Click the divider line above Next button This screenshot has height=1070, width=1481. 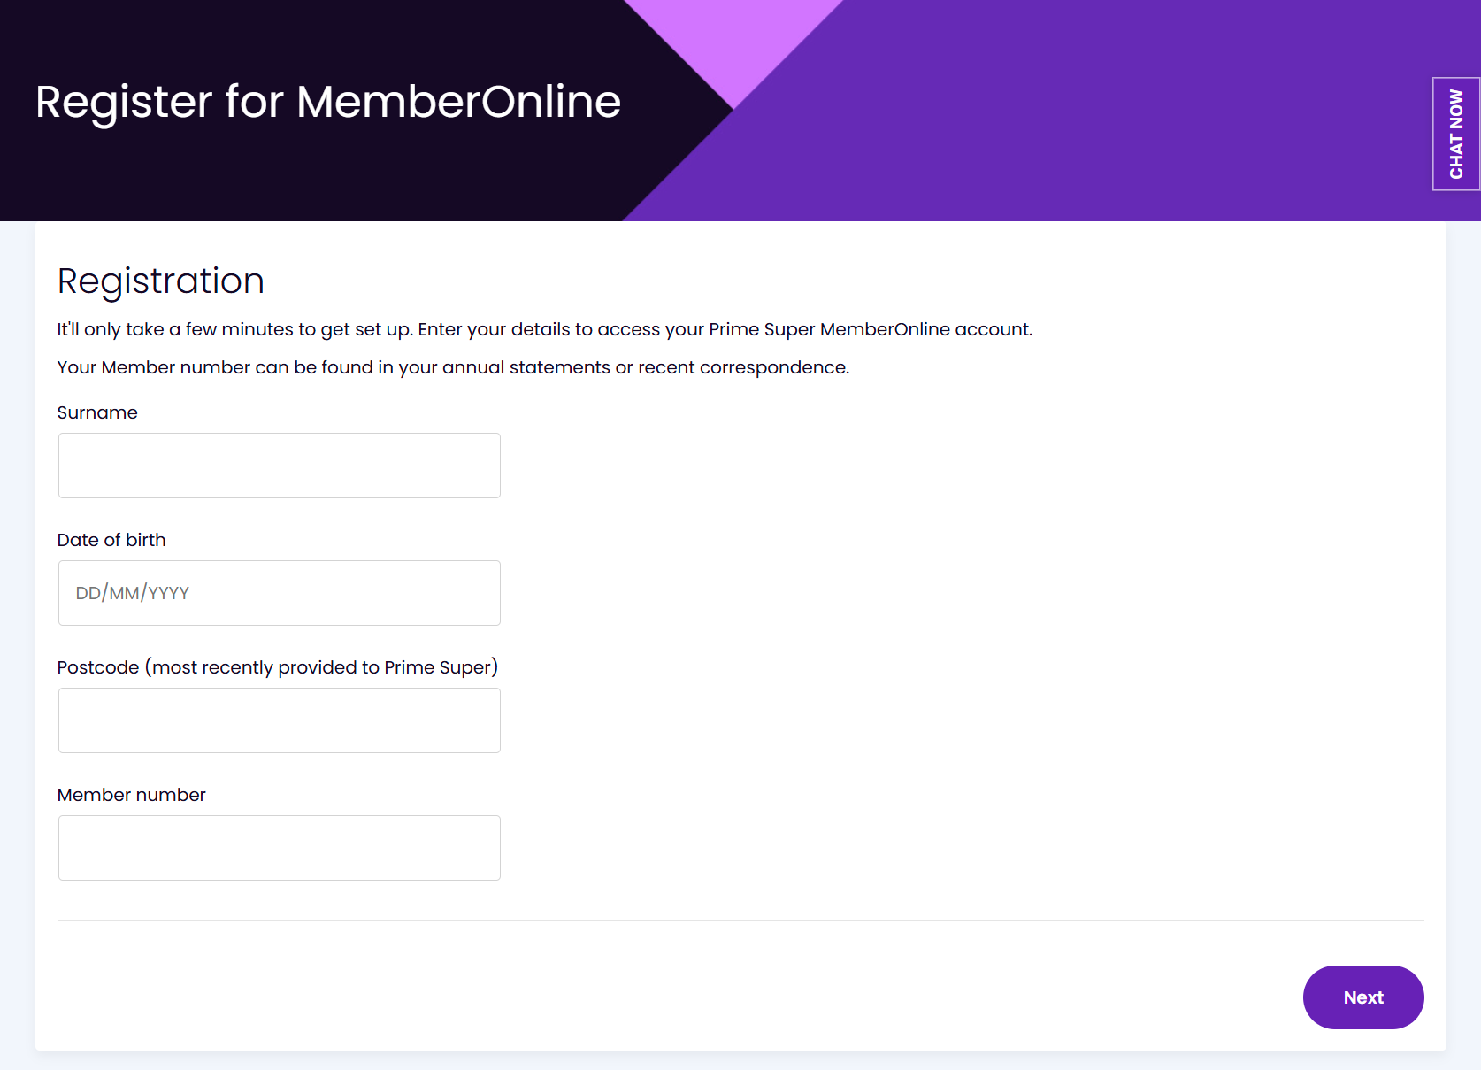740,920
